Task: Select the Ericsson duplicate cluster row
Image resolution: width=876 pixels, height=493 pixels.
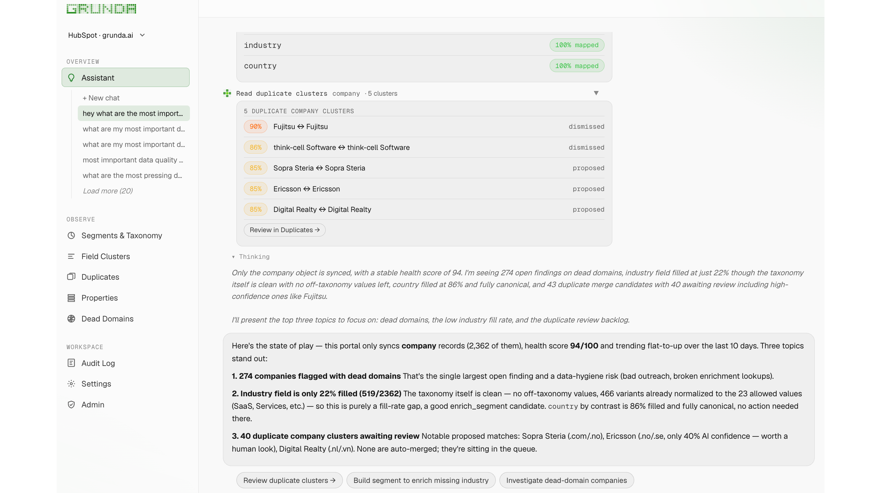Action: pos(424,189)
